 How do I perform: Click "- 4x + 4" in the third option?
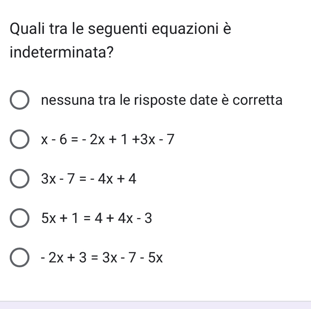117,179
